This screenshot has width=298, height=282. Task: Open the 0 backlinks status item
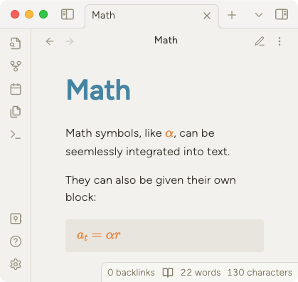tap(131, 273)
